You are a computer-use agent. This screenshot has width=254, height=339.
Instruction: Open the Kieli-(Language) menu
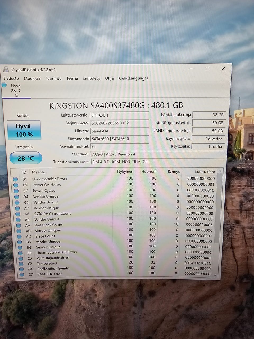click(x=133, y=78)
